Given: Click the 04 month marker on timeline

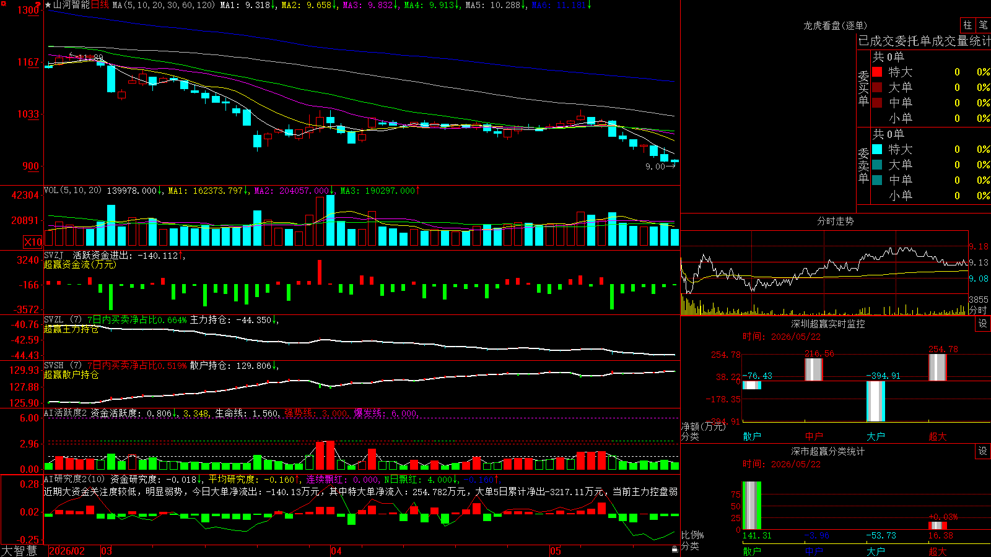Looking at the screenshot, I should [336, 551].
